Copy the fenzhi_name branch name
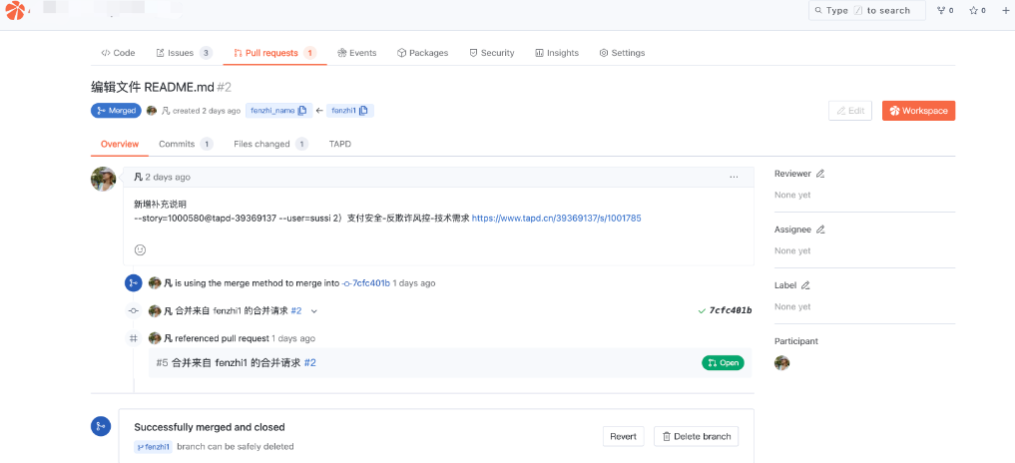Screen dimensions: 1015x463 pos(302,111)
